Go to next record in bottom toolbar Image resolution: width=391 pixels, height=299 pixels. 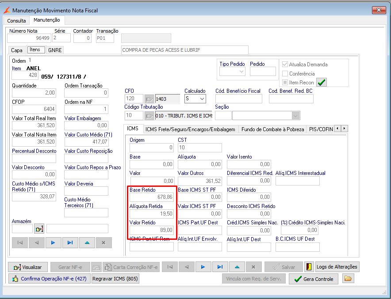tap(203, 267)
